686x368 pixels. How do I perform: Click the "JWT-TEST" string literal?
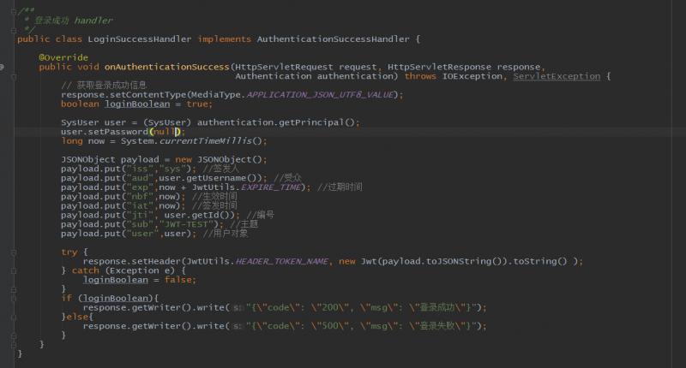(x=189, y=224)
